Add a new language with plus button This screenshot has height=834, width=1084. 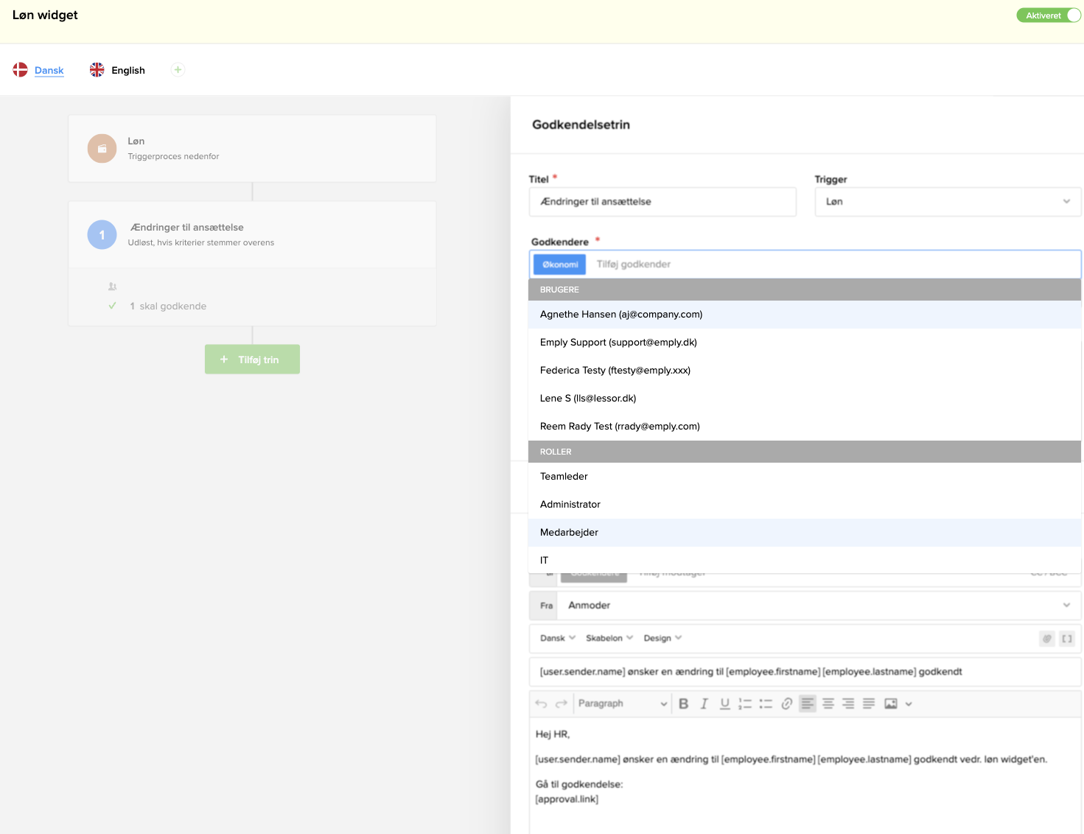[178, 70]
